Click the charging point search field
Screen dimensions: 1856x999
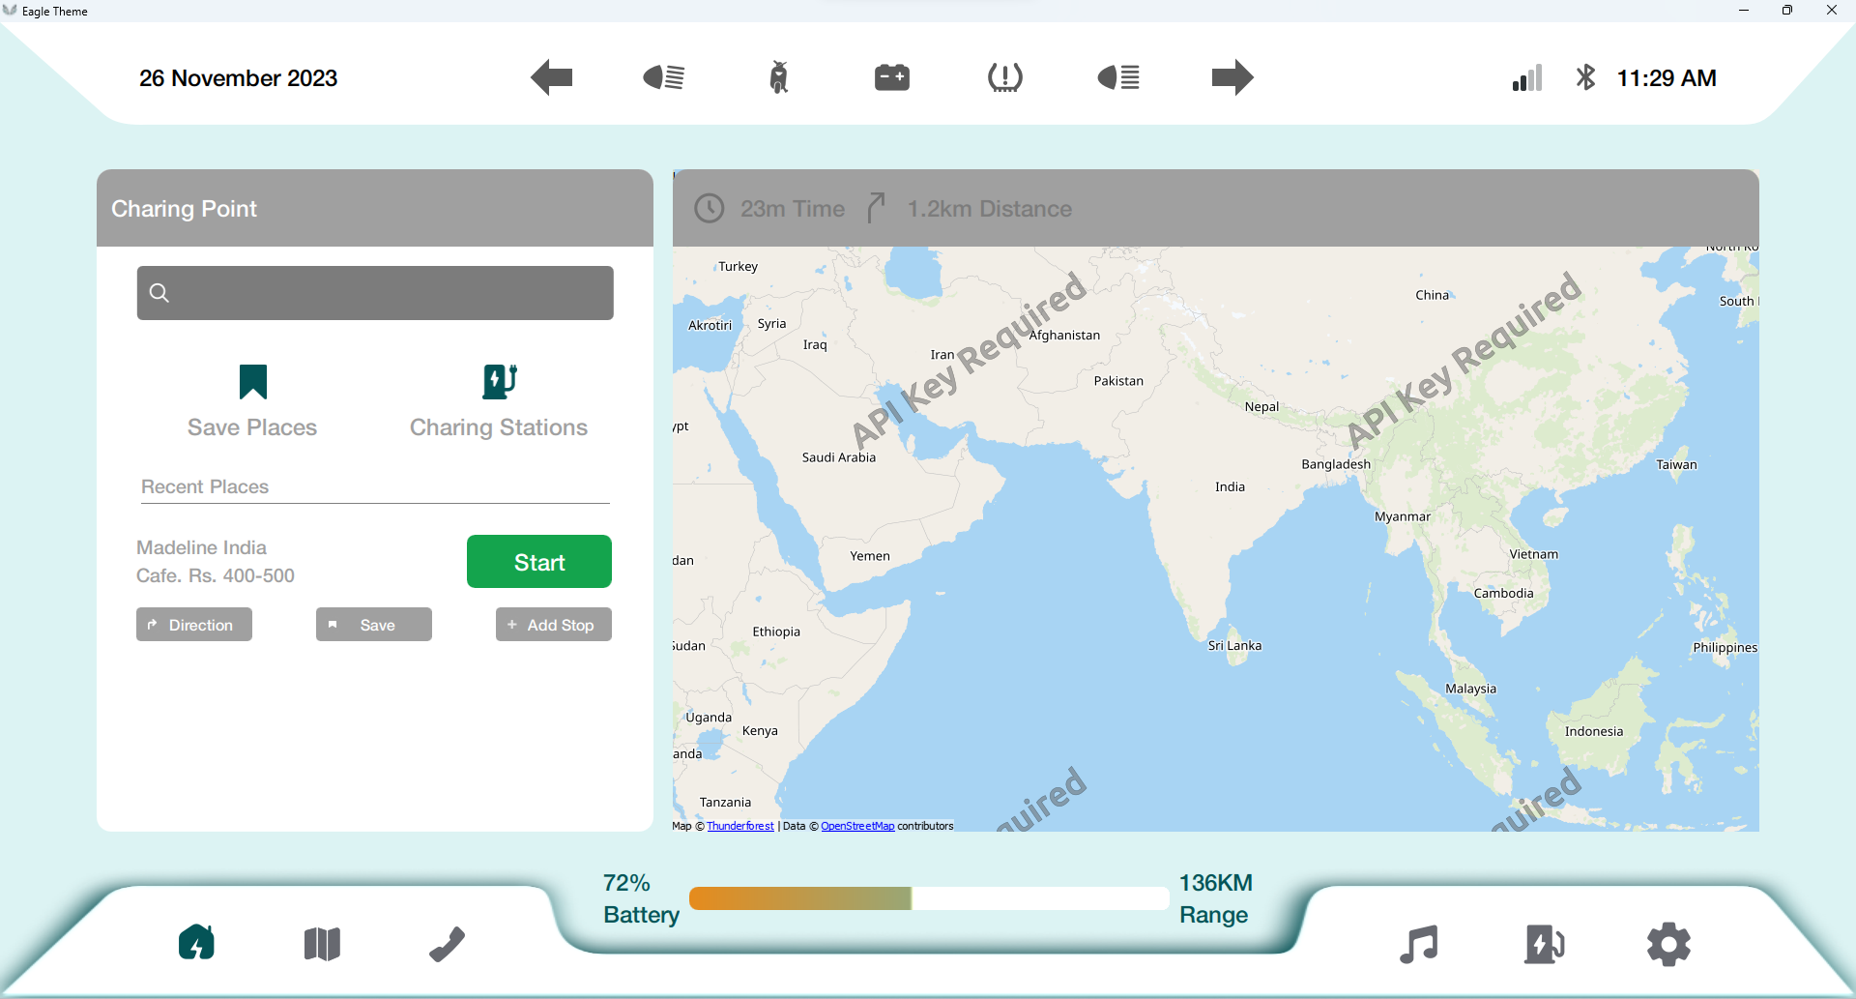pyautogui.click(x=375, y=293)
